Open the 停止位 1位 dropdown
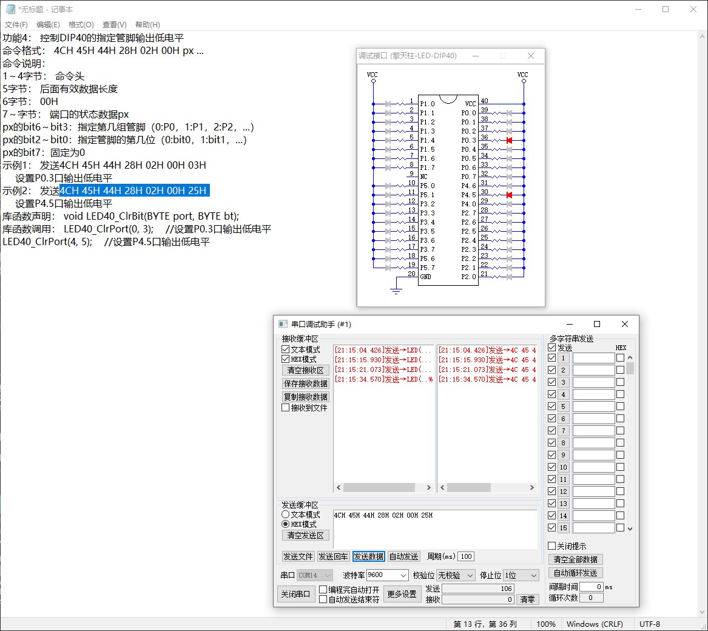708x631 pixels. 521,575
